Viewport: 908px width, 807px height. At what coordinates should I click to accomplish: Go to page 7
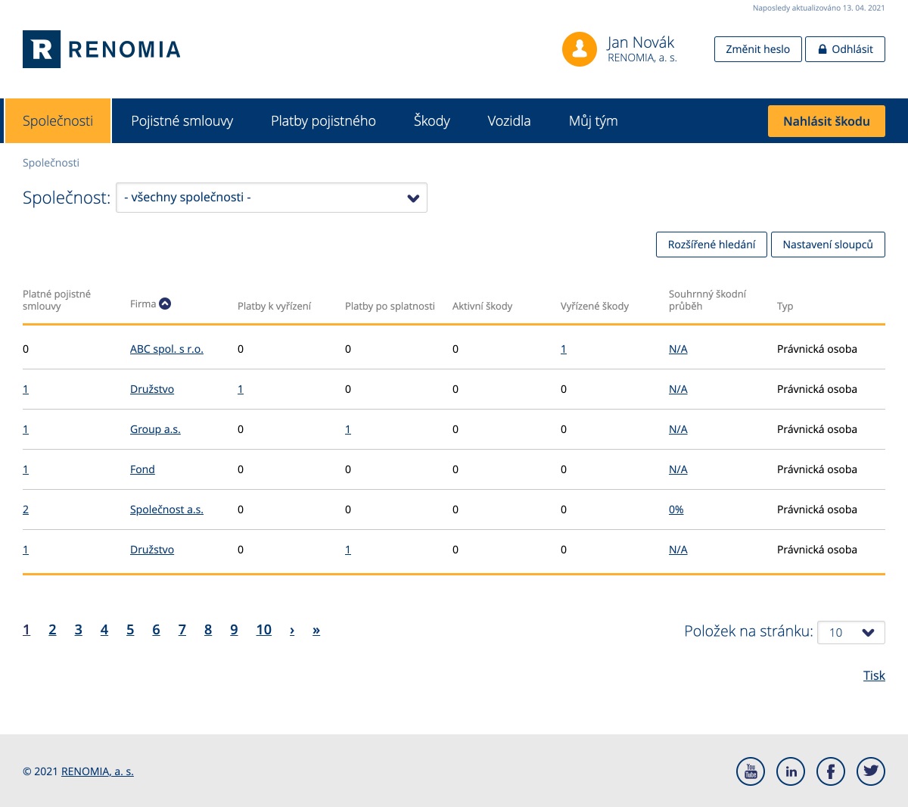[182, 630]
